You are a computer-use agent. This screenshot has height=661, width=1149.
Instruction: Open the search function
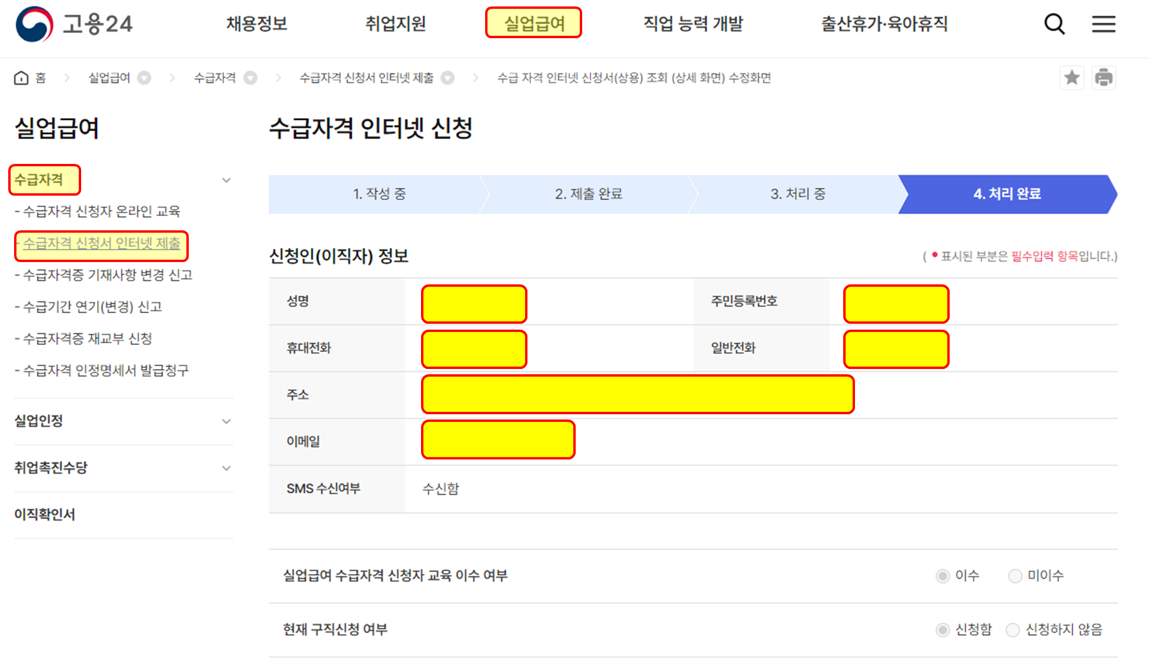(x=1054, y=24)
